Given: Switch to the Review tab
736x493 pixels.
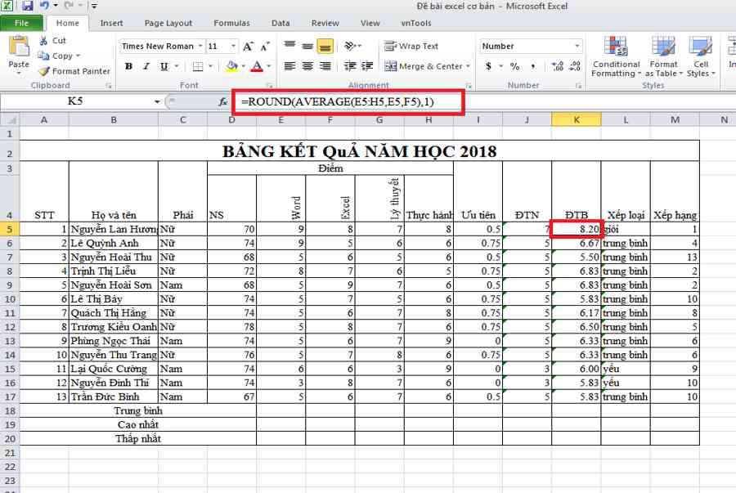Looking at the screenshot, I should pyautogui.click(x=325, y=23).
